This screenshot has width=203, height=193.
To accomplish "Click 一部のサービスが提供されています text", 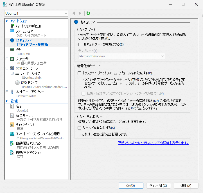I will [39, 119].
